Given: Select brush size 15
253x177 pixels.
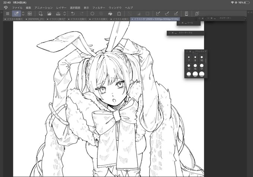Looking at the screenshot, I should (195, 67).
